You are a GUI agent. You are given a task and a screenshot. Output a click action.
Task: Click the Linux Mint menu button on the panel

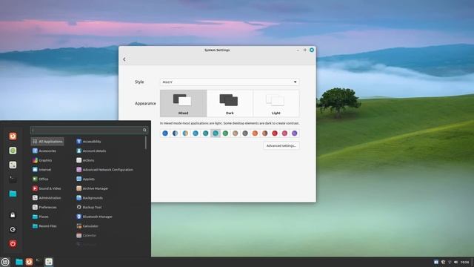coord(5,262)
